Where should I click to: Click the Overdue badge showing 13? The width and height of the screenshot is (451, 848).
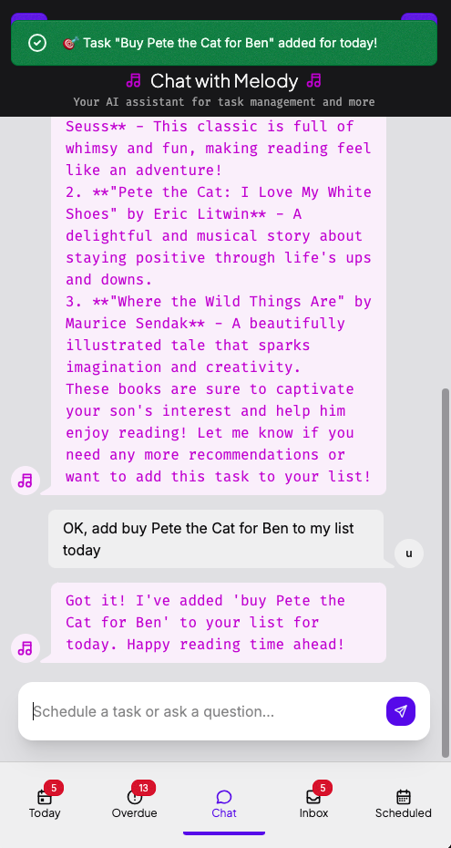[143, 788]
